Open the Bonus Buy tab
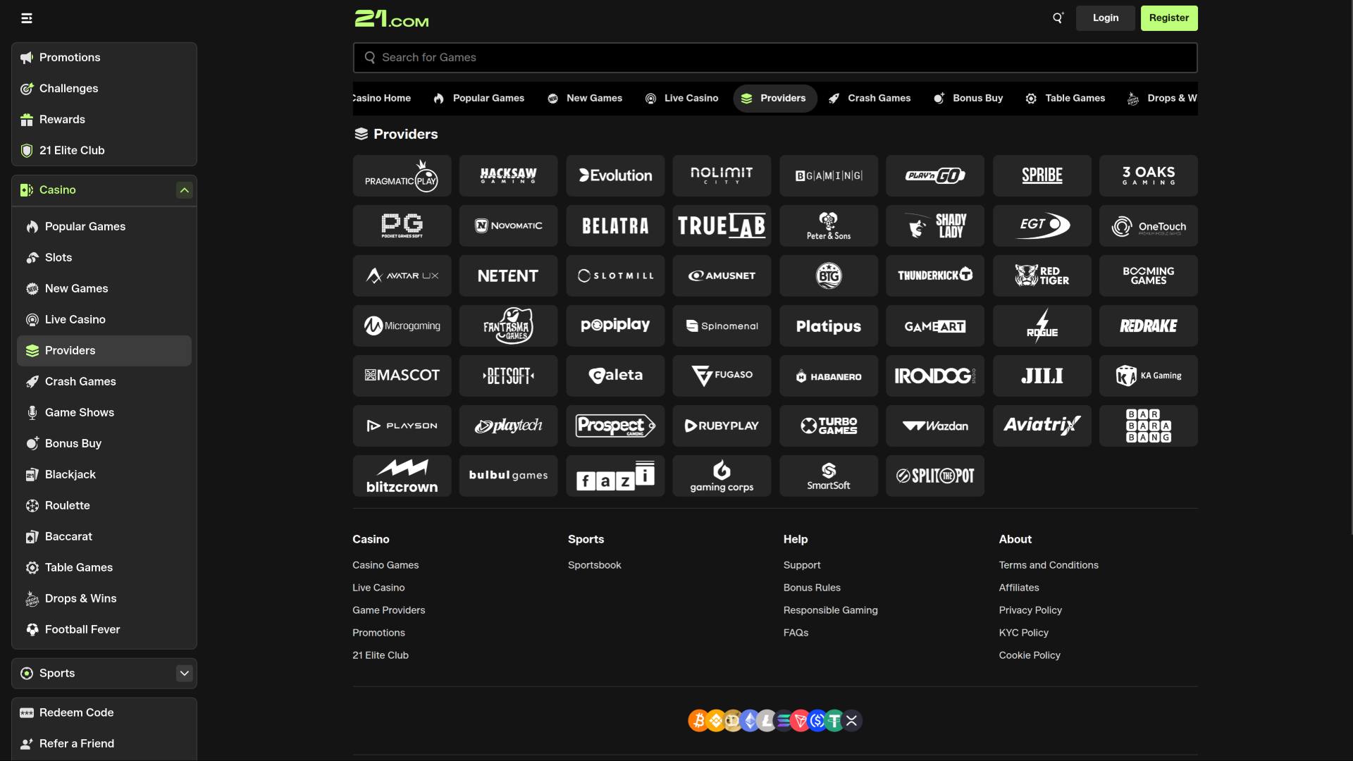This screenshot has width=1353, height=761. point(968,99)
